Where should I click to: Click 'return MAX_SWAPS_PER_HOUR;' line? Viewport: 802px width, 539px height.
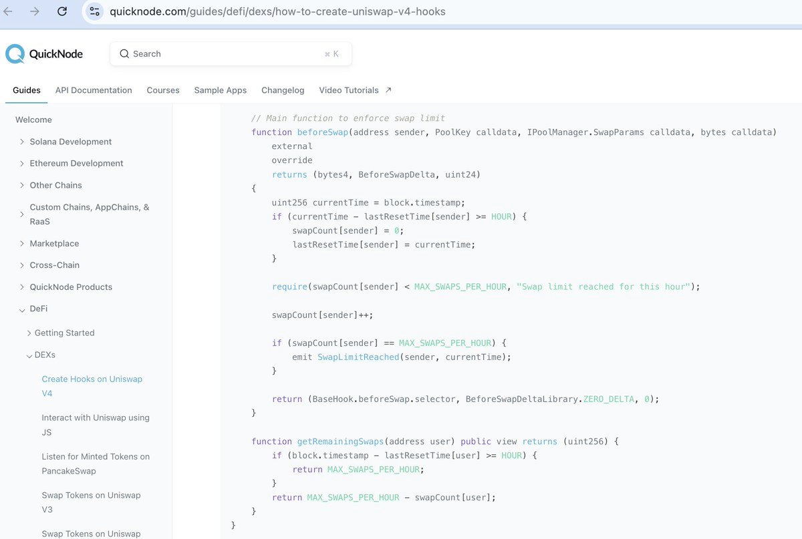click(x=358, y=470)
